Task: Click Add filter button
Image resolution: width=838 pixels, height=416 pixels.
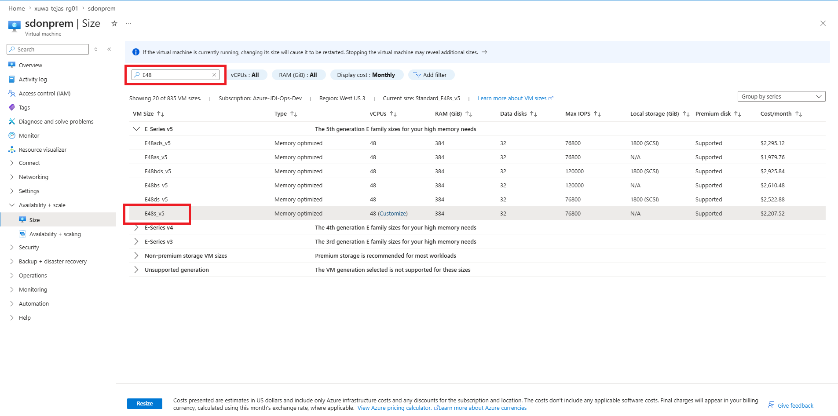Action: click(431, 75)
